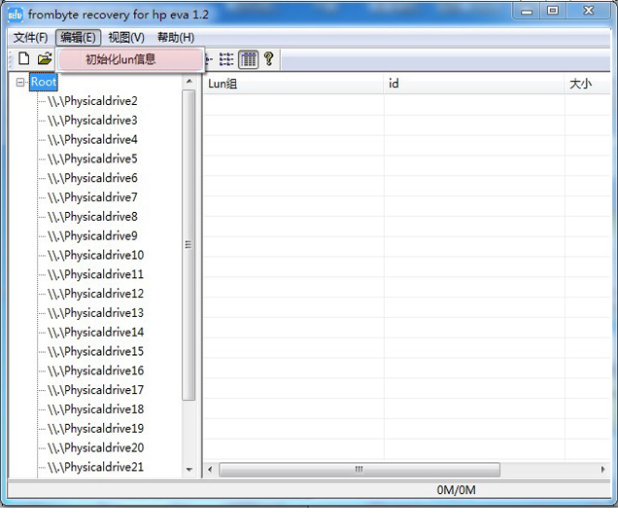Viewport: 618px width, 532px height.
Task: Click the New document toolbar icon
Action: click(24, 58)
